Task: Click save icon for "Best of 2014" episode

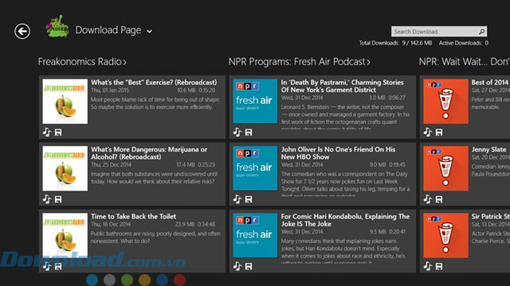Action: tap(439, 133)
